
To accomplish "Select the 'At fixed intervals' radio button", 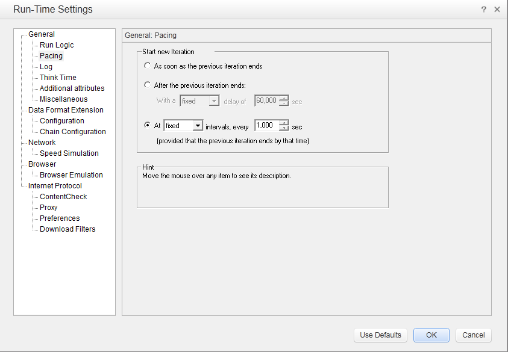I will pos(148,126).
